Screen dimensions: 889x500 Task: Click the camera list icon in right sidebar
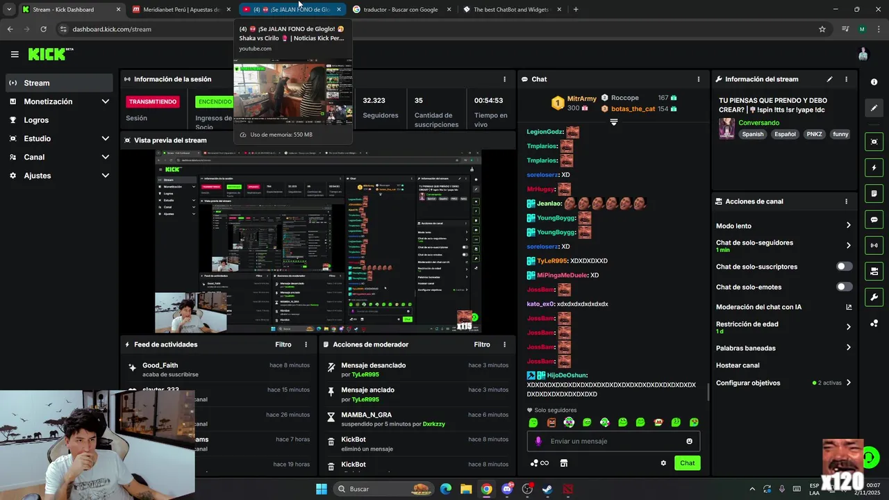[x=874, y=271]
